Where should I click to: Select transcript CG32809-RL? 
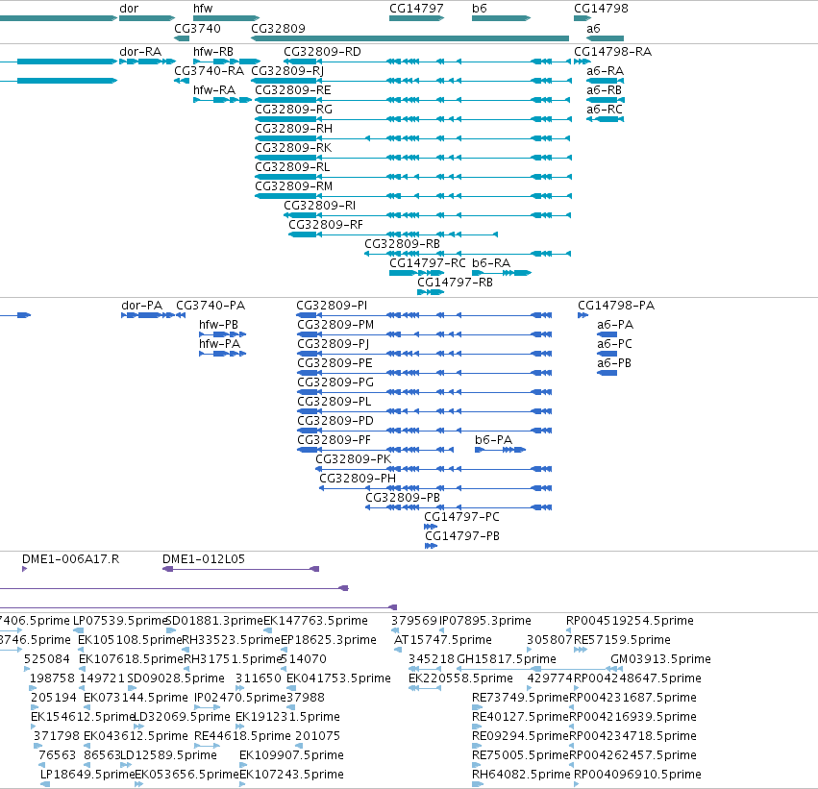(x=292, y=167)
